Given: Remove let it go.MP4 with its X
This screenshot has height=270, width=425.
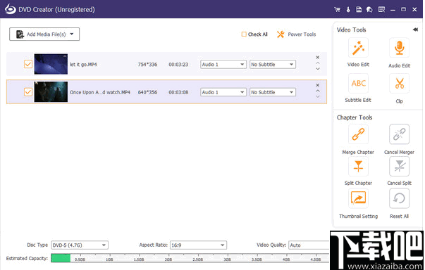Looking at the screenshot, I should click(x=318, y=57).
